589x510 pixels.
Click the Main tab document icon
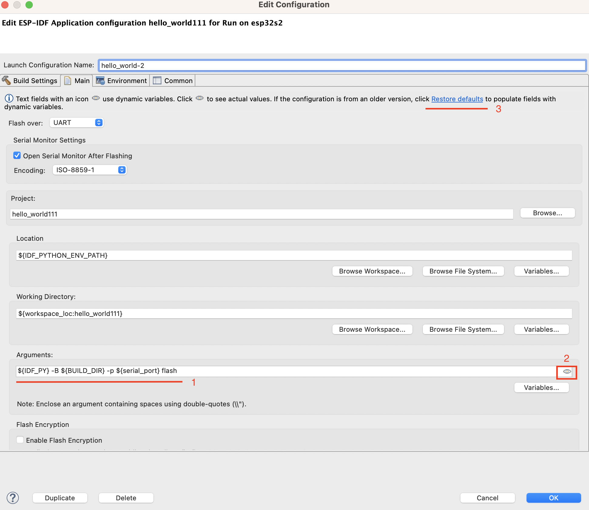tap(68, 81)
